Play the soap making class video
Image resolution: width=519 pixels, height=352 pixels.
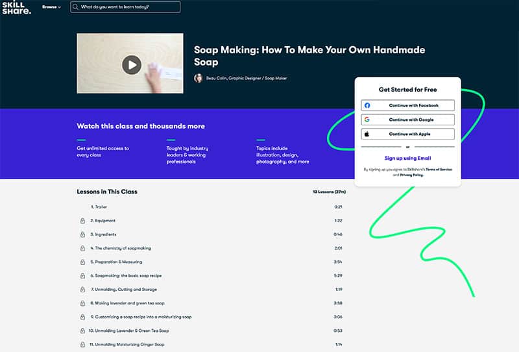[132, 65]
